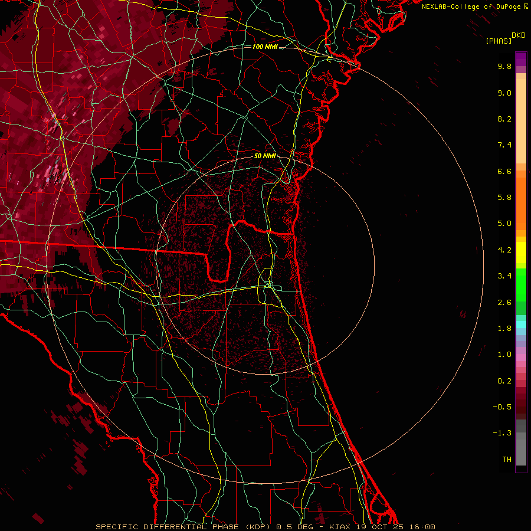
Task: Click the 1.0 scale value
Action: click(504, 355)
